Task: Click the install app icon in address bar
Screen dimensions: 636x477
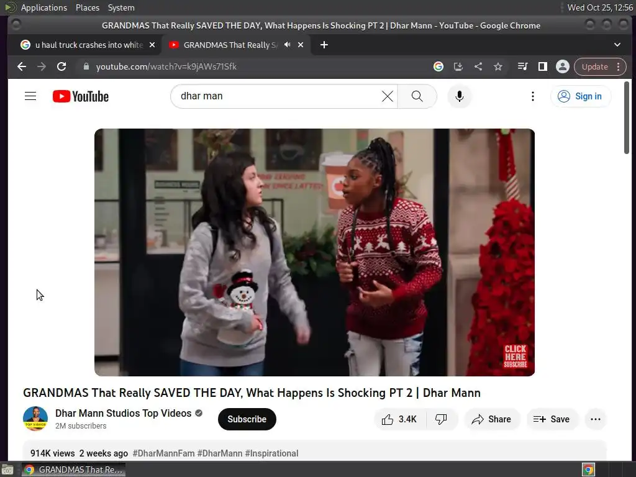Action: click(x=458, y=66)
